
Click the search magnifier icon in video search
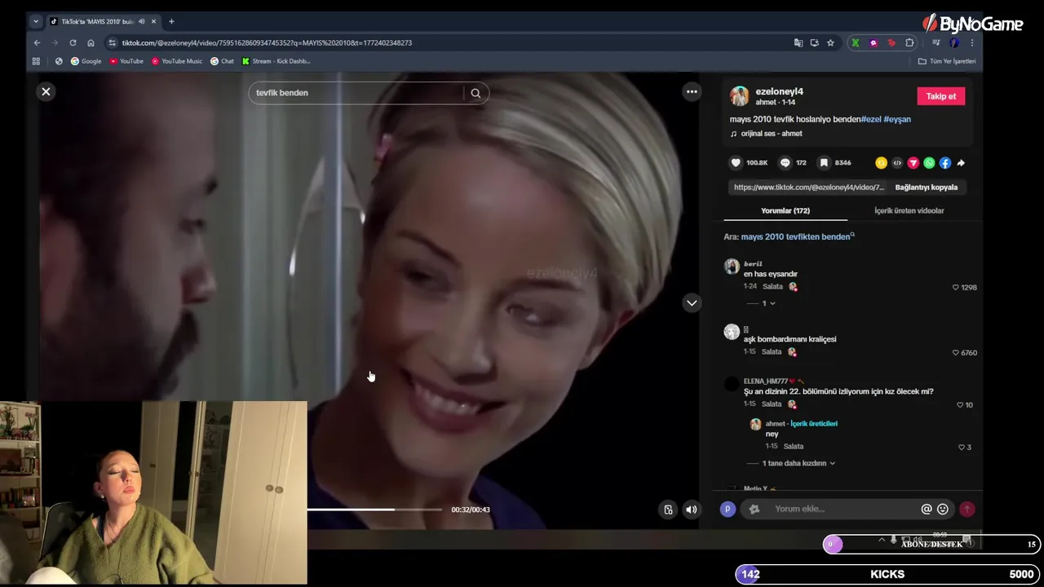[x=476, y=93]
